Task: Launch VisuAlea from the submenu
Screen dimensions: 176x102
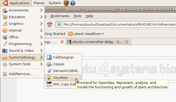Action: point(63,77)
